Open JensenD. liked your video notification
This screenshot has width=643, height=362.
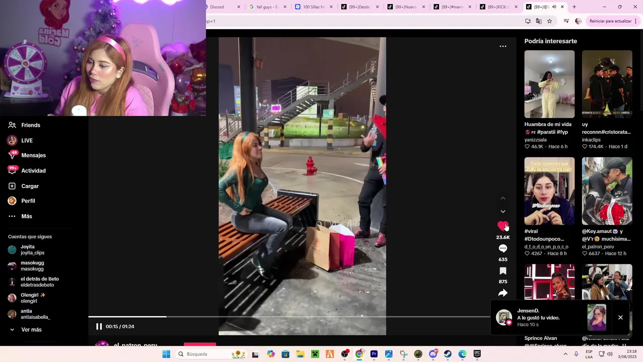[x=539, y=317]
